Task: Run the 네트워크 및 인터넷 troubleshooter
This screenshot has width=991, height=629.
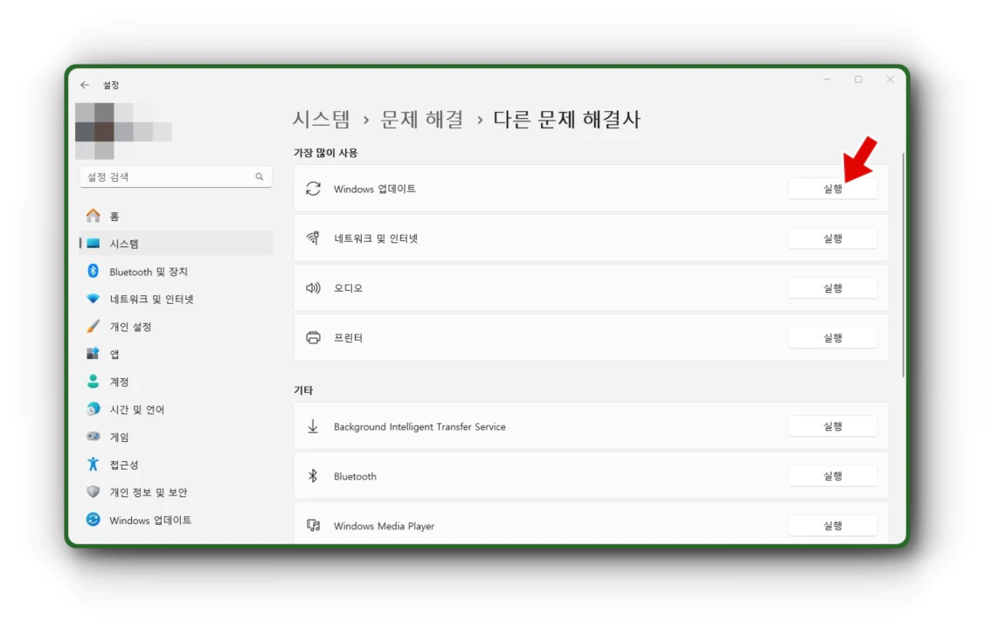Action: coord(832,238)
